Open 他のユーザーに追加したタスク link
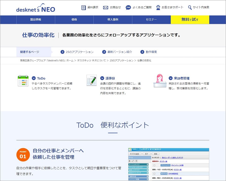226x181 pixels. [x=172, y=158]
